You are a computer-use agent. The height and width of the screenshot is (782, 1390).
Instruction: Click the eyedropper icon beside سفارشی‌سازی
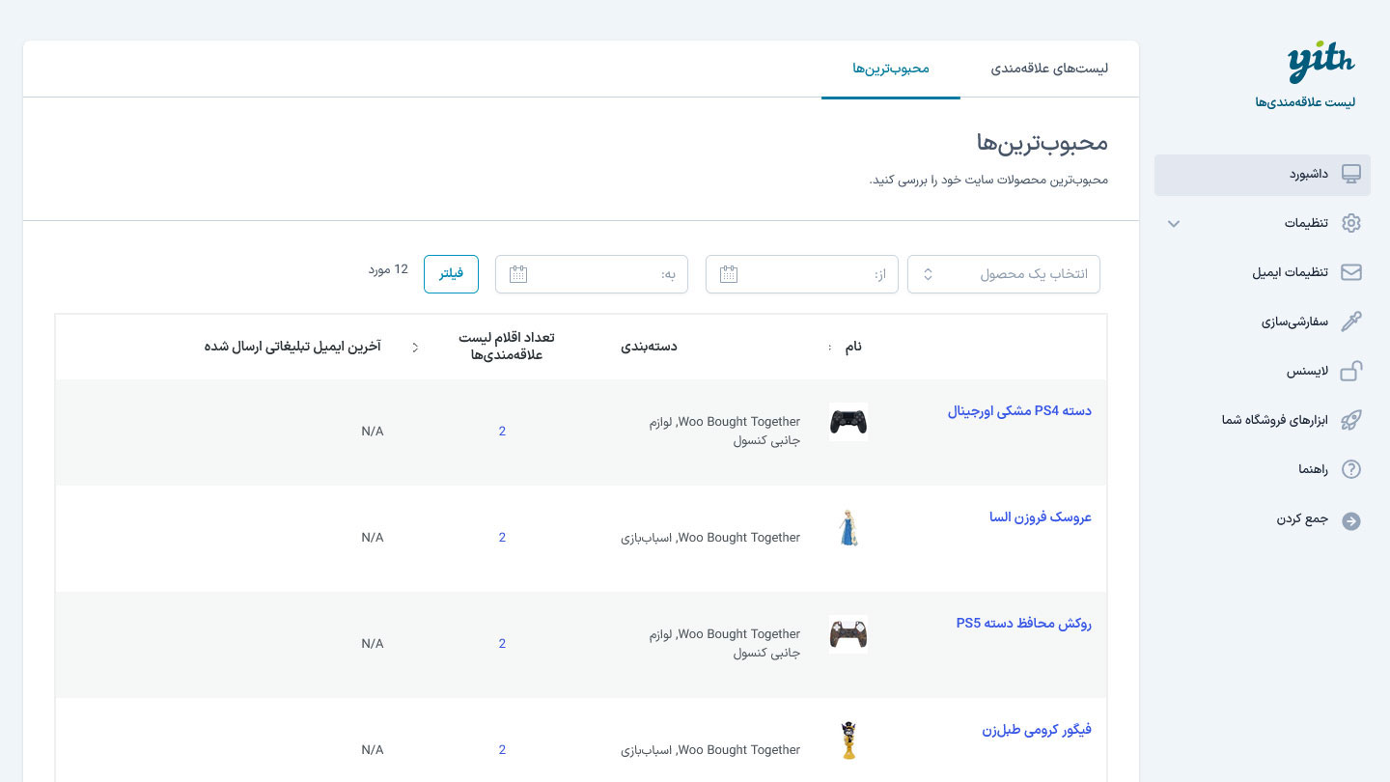[1351, 321]
